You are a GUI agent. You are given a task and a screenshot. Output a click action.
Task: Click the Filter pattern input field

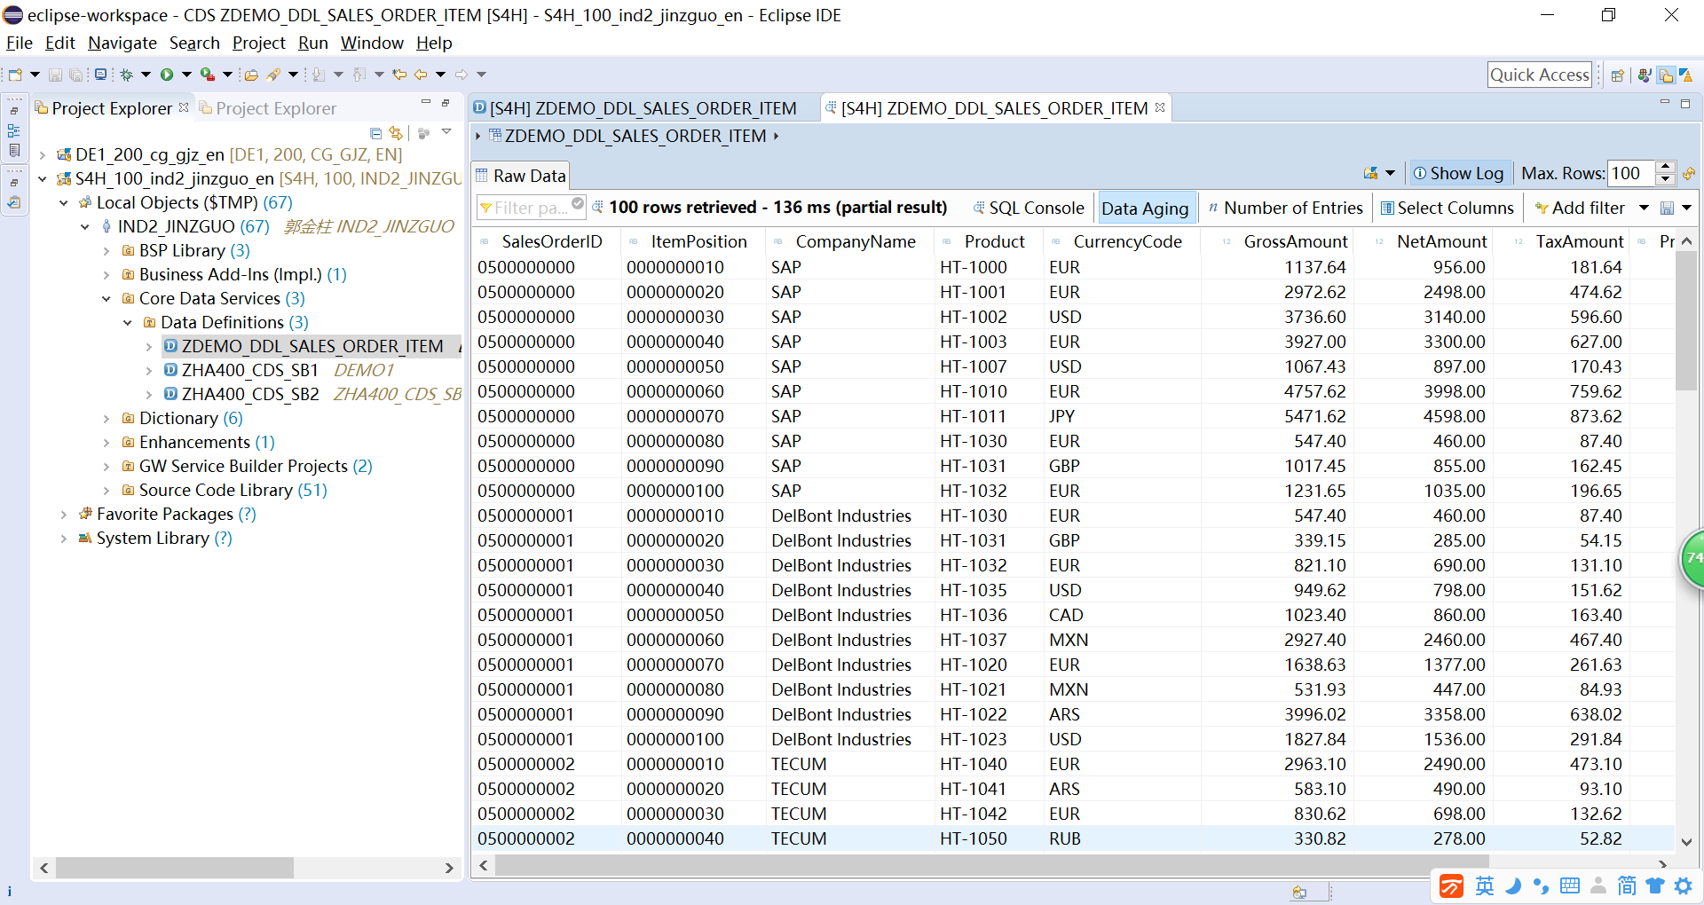531,208
